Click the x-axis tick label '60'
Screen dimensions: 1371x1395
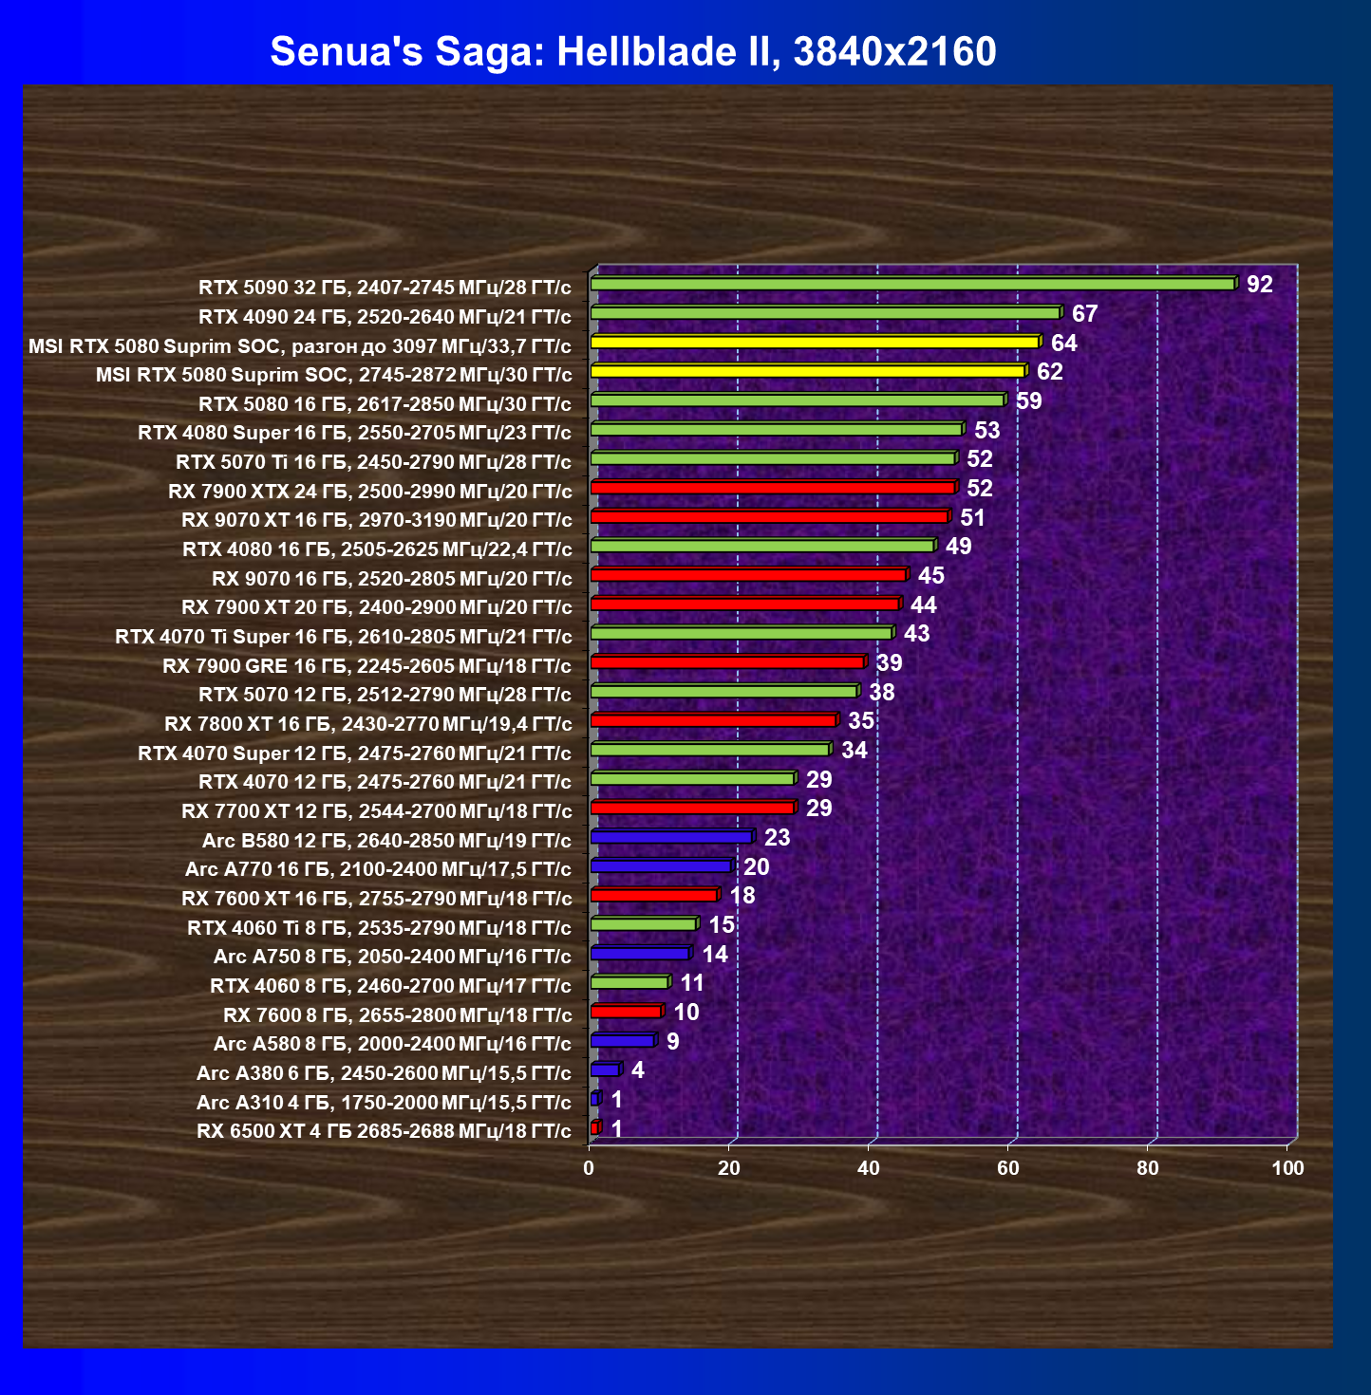(1008, 1168)
